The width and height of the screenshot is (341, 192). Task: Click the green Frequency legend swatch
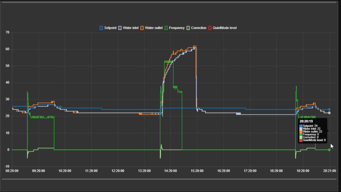point(166,28)
